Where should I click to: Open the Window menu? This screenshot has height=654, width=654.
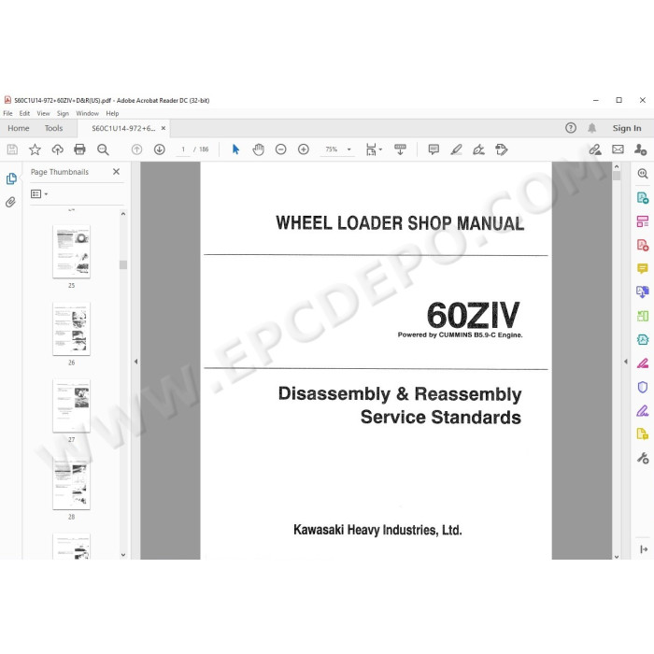tap(87, 113)
